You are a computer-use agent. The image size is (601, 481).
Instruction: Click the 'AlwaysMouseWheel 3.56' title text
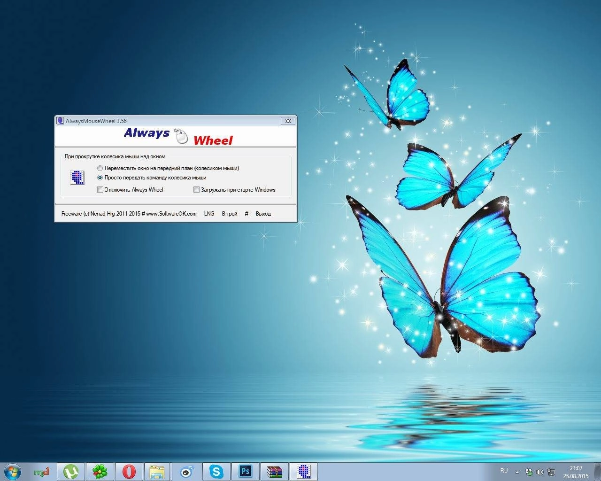[96, 121]
